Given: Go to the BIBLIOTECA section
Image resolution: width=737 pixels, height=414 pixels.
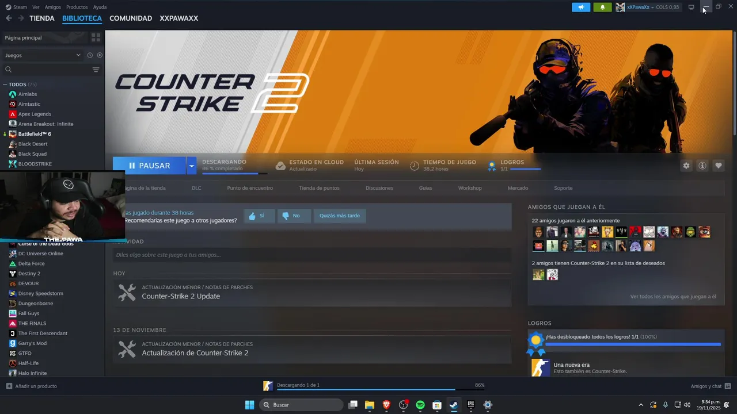Looking at the screenshot, I should (x=82, y=18).
